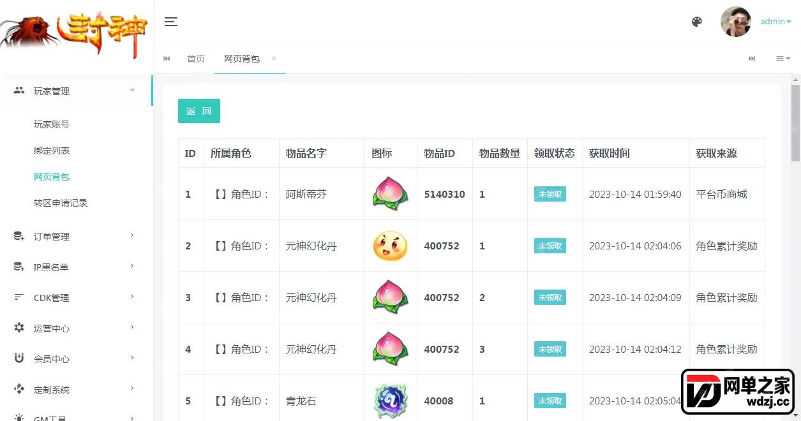
Task: Collapse the 玩家管理 menu chevron
Action: [133, 91]
